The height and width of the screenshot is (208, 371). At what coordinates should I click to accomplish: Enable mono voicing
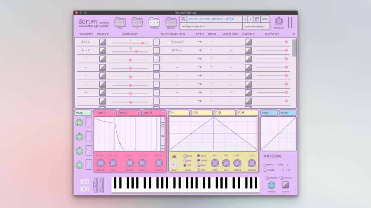click(x=265, y=165)
